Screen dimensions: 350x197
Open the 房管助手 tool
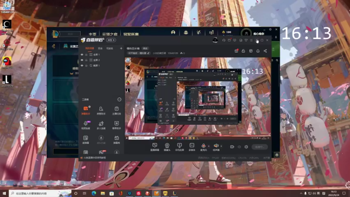101,111
